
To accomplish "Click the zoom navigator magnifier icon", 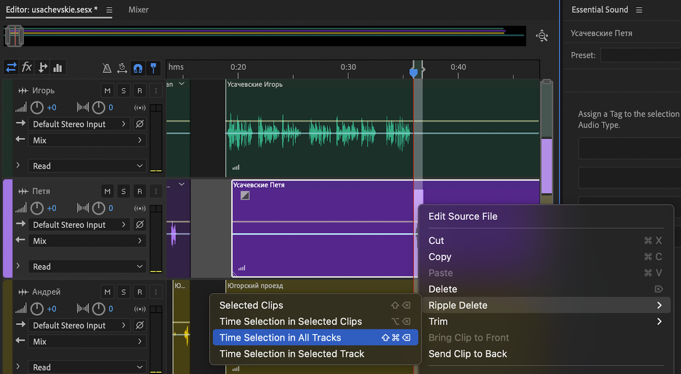I will coord(543,36).
